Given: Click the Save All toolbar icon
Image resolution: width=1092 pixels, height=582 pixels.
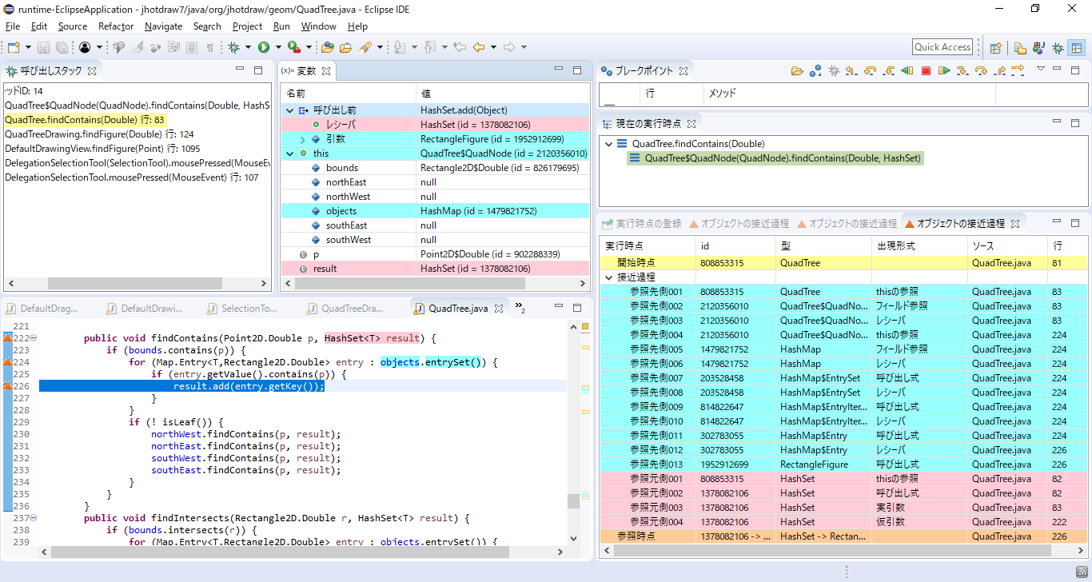Looking at the screenshot, I should click(x=62, y=47).
